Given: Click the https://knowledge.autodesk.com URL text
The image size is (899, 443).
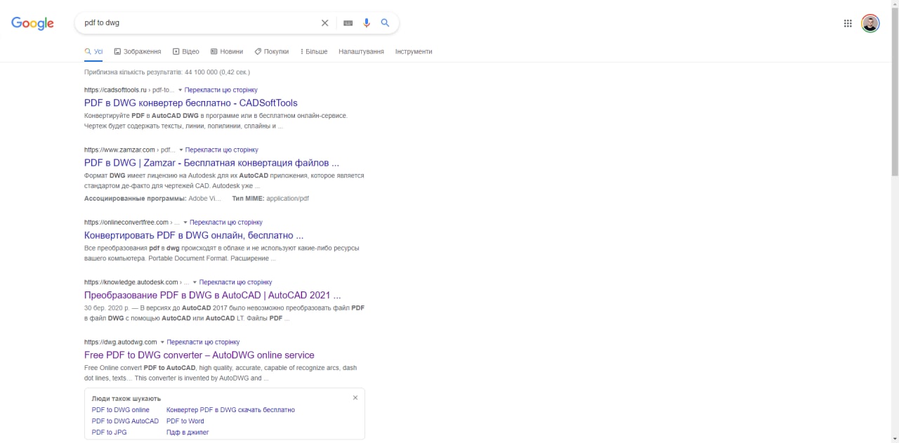Looking at the screenshot, I should pyautogui.click(x=131, y=282).
